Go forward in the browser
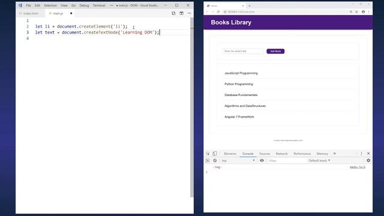Screen dimensions: 384x216 (x=212, y=12)
